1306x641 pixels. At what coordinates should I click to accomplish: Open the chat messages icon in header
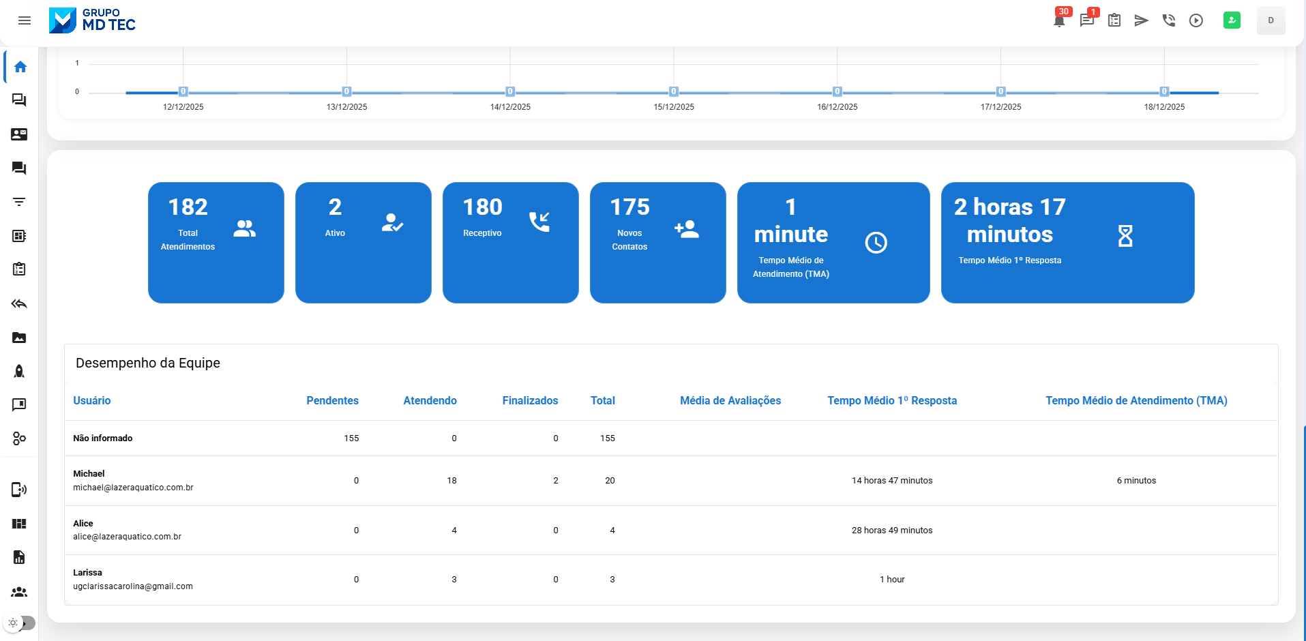click(1086, 20)
